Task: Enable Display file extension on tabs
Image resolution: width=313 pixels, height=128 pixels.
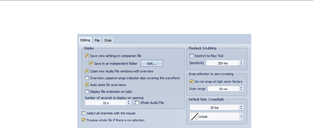Action: point(87,91)
